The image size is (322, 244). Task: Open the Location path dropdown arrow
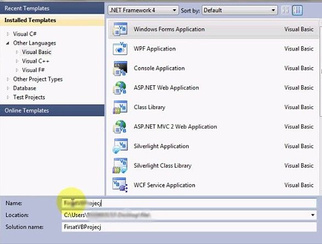point(313,215)
